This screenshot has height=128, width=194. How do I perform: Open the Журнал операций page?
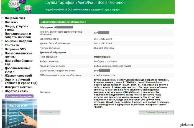18,75
